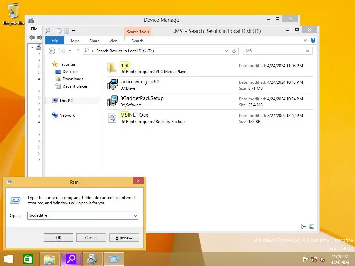Click MSINET.Ocx file icon
This screenshot has height=266, width=355.
[112, 118]
